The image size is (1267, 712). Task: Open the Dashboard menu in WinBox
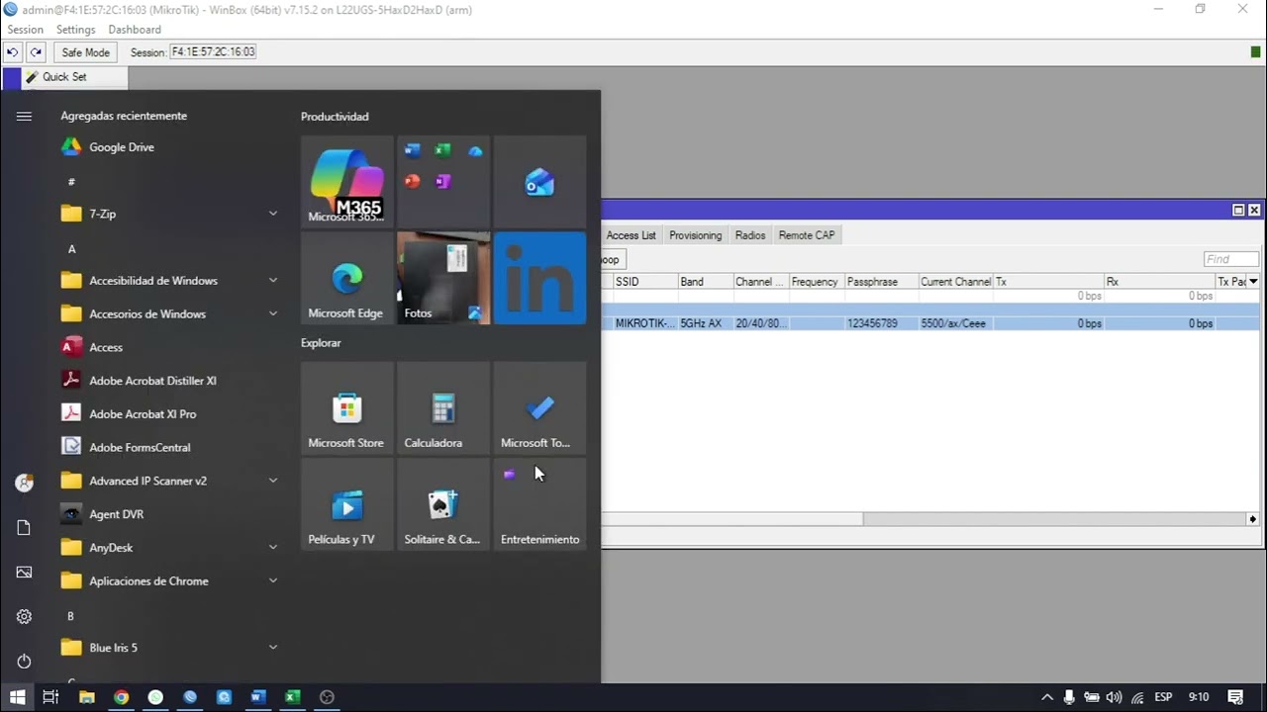click(x=135, y=30)
